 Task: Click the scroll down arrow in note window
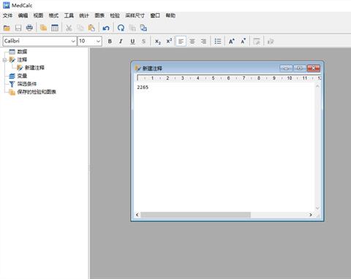(x=317, y=208)
